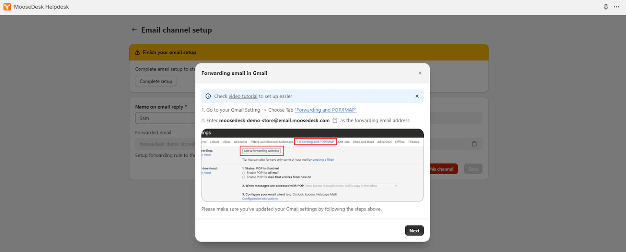This screenshot has height=252, width=626.
Task: Pin the app using the pin icon
Action: 606,7
